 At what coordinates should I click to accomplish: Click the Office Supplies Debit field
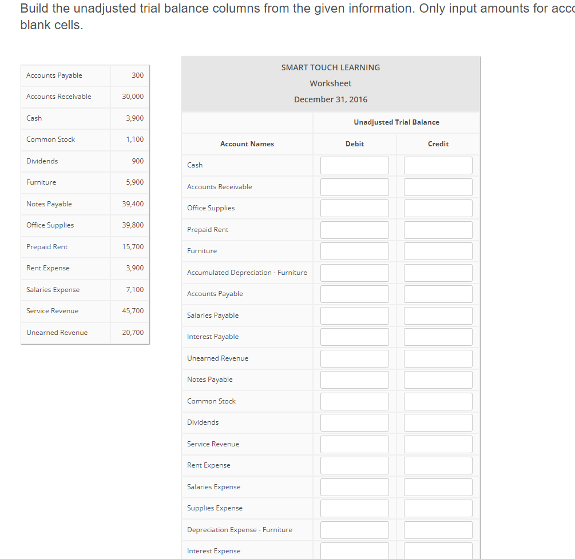click(354, 208)
